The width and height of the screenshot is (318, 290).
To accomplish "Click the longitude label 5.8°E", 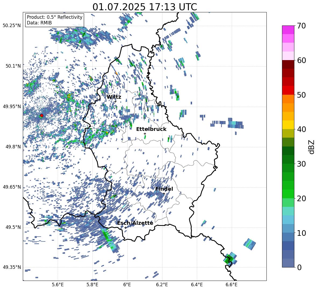I will pyautogui.click(x=92, y=285).
